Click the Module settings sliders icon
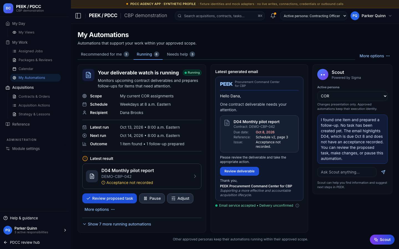Image resolution: width=399 pixels, height=249 pixels. point(8,149)
